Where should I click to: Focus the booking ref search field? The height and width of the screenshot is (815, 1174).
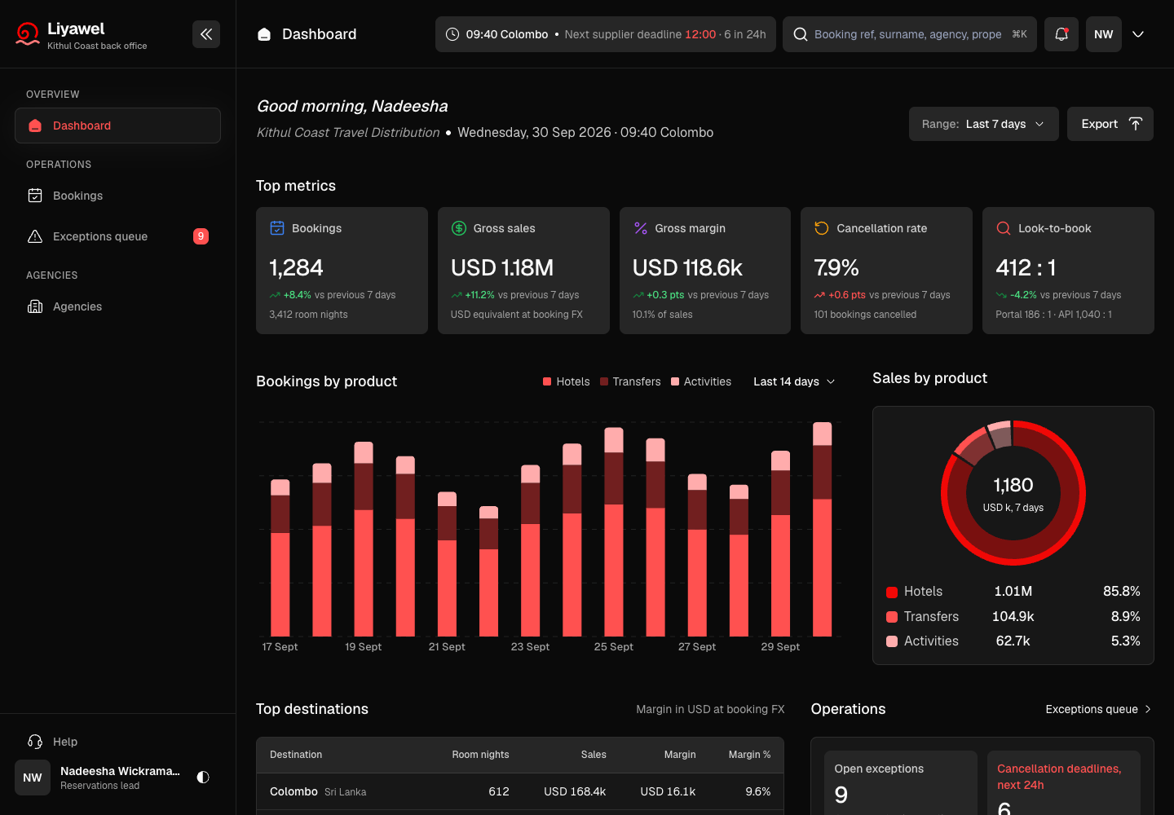click(x=910, y=34)
